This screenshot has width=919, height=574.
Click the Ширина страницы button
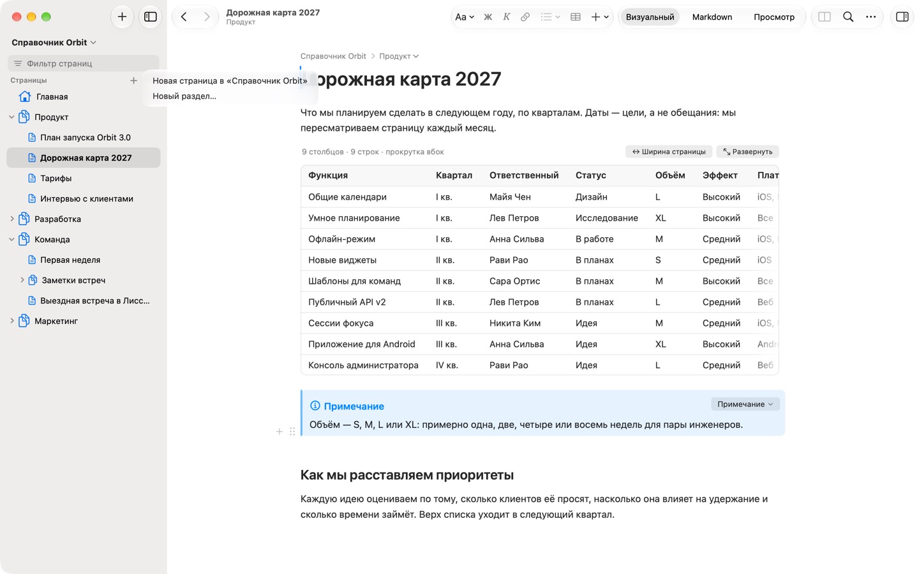click(669, 152)
